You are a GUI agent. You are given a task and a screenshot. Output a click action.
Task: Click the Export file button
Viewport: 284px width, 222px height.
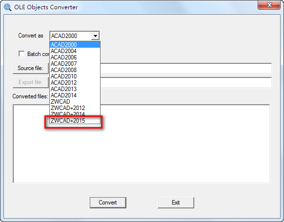(31, 82)
